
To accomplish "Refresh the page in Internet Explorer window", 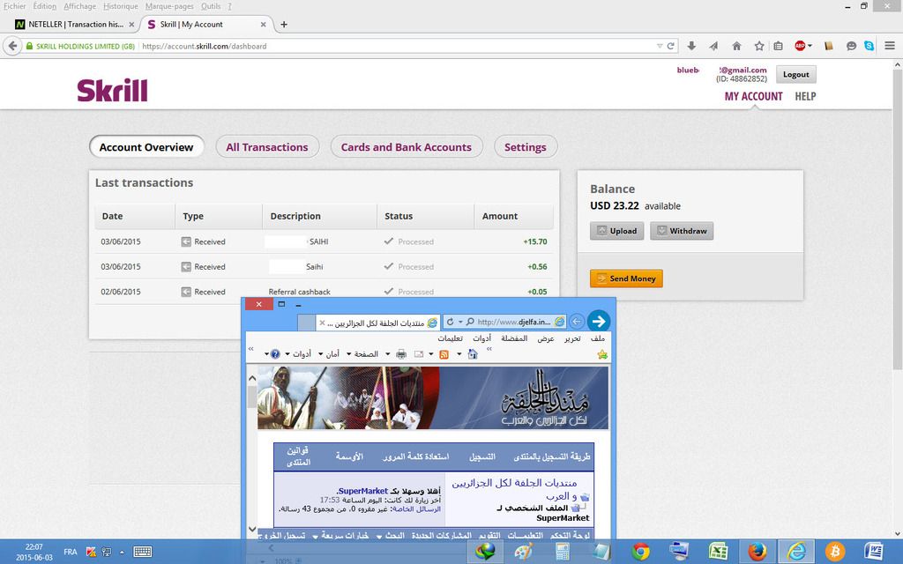I will [451, 322].
